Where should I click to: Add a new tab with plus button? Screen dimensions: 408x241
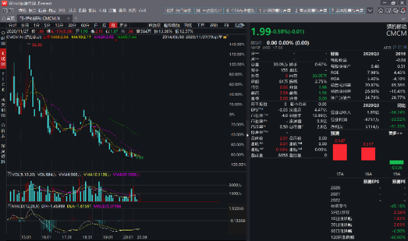[76, 18]
